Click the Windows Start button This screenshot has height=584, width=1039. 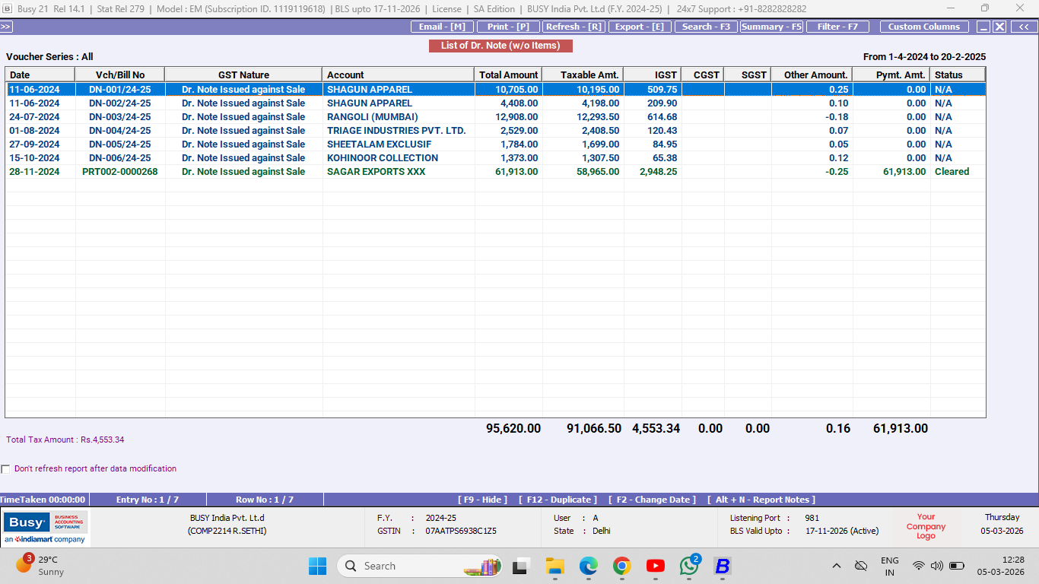[317, 566]
